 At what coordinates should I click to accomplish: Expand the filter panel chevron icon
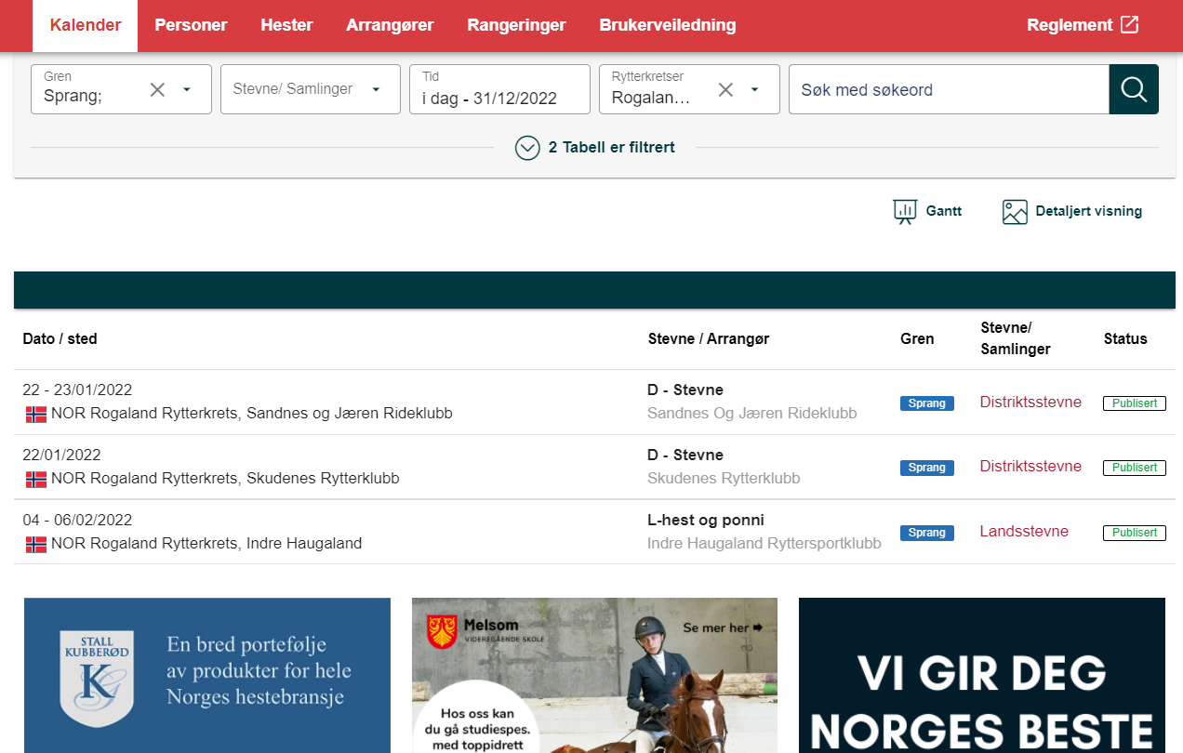click(527, 148)
